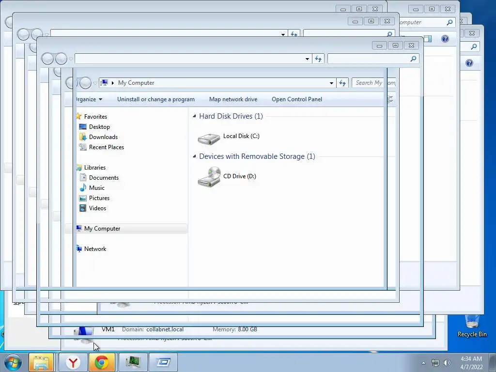Click collabnet.local domain text
The height and width of the screenshot is (372, 496).
pos(165,329)
